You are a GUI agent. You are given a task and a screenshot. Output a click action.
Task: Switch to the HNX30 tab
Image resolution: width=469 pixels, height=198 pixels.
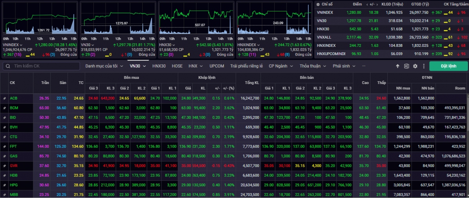159,66
